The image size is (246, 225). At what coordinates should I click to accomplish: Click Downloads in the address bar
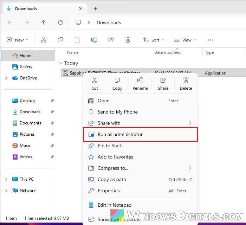tap(109, 22)
